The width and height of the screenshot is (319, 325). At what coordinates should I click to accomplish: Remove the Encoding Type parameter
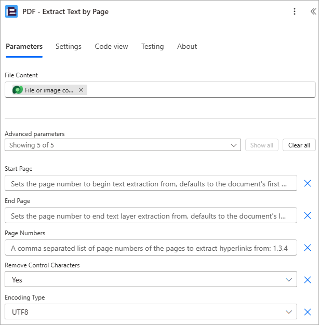308,312
